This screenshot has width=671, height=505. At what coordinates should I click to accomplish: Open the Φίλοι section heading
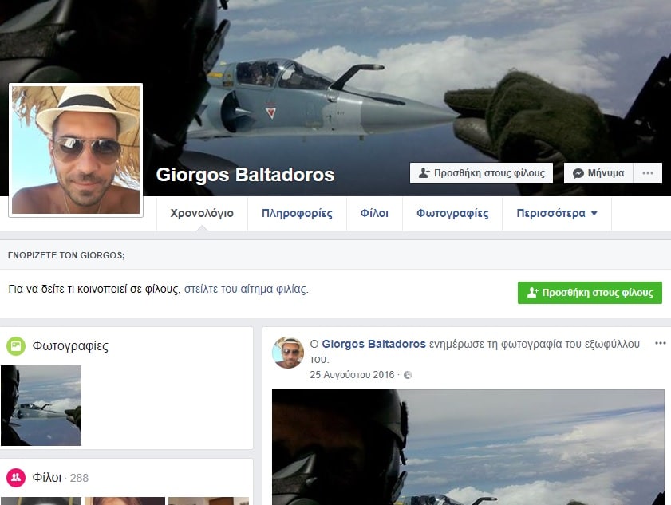(x=46, y=478)
